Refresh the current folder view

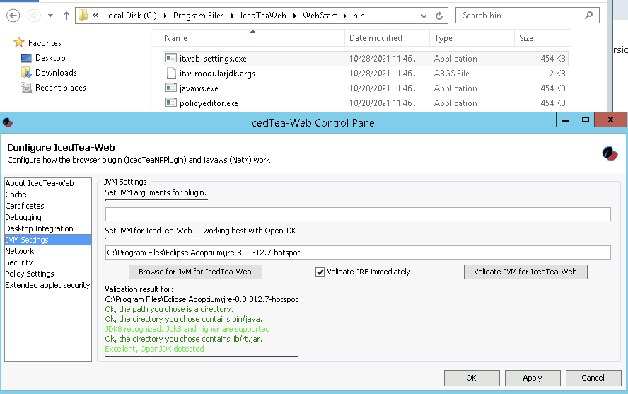tap(439, 16)
